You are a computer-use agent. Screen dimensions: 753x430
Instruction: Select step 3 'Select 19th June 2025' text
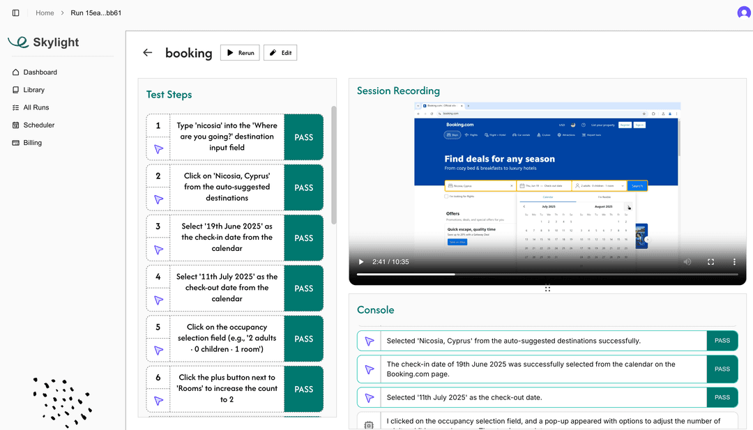pyautogui.click(x=227, y=238)
